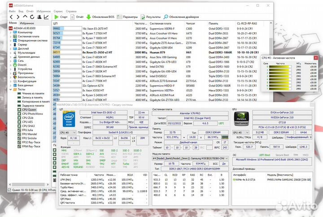This screenshot has height=217, width=323.
Task: Expand the Компьютер tree node
Action: 11,32
